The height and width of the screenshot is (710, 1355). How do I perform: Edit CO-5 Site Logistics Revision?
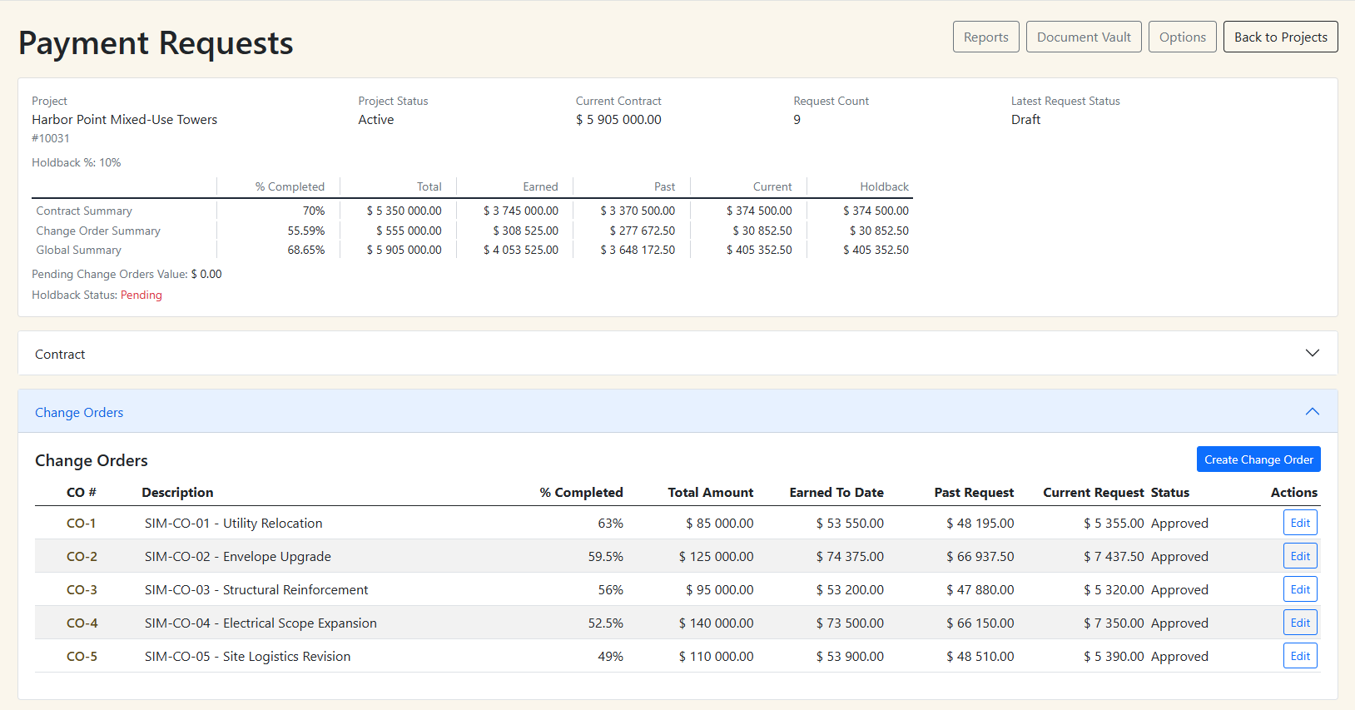1299,656
